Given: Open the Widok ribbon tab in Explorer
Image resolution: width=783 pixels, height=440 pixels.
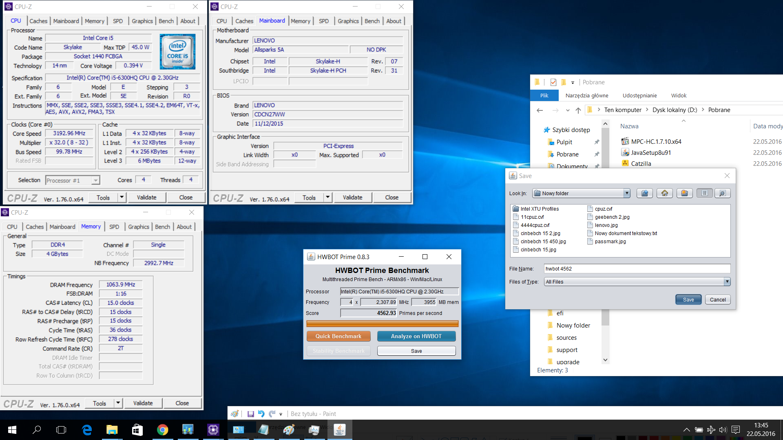Looking at the screenshot, I should click(x=679, y=95).
